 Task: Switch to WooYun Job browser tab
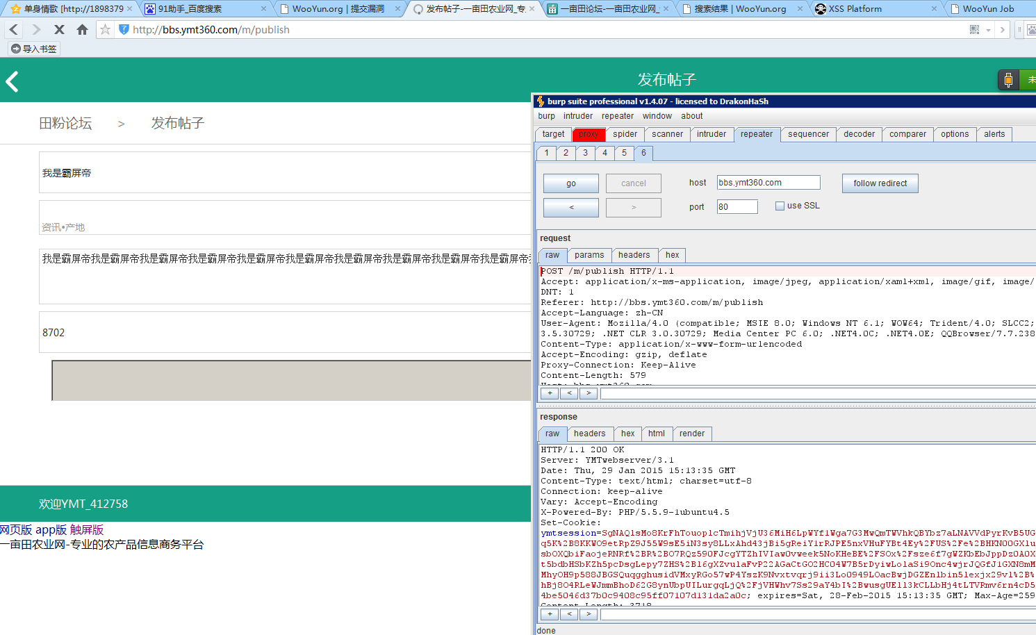click(988, 8)
